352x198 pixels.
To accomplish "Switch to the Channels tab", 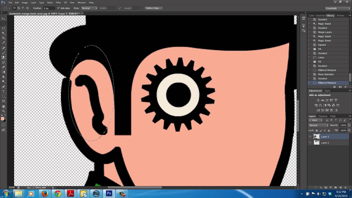I will click(x=323, y=116).
